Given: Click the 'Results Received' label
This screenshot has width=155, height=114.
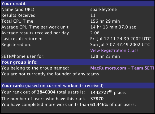Looking at the screenshot, I should 18,15.
